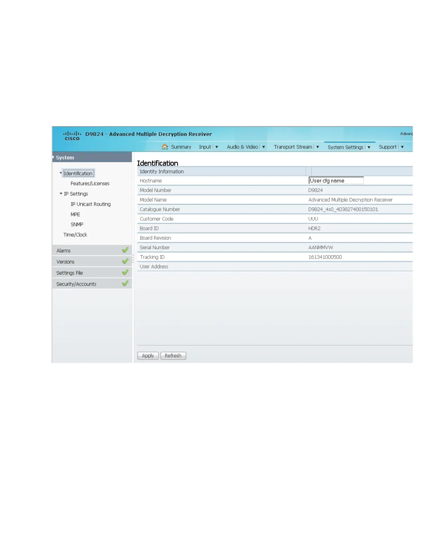Screen dimensions: 430x556
Task: Click the green checkmark beside Versions
Action: (125, 262)
